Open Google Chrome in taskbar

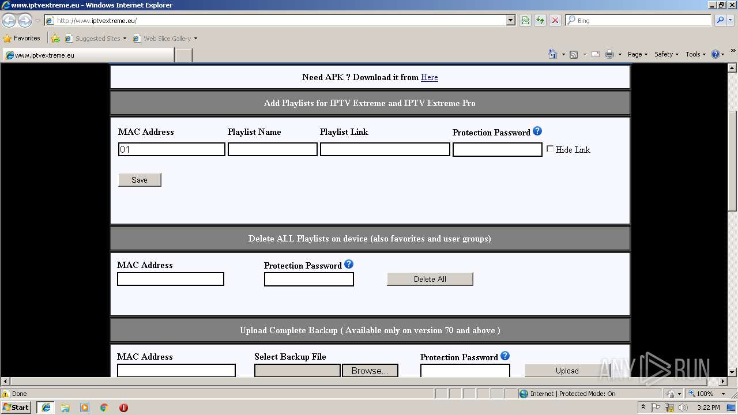104,408
